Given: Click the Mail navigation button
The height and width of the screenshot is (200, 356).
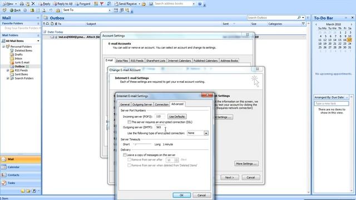Looking at the screenshot, I should click(21, 159).
